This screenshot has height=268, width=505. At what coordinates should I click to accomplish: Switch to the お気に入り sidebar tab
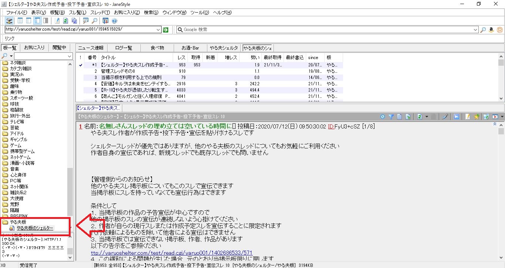pyautogui.click(x=34, y=48)
